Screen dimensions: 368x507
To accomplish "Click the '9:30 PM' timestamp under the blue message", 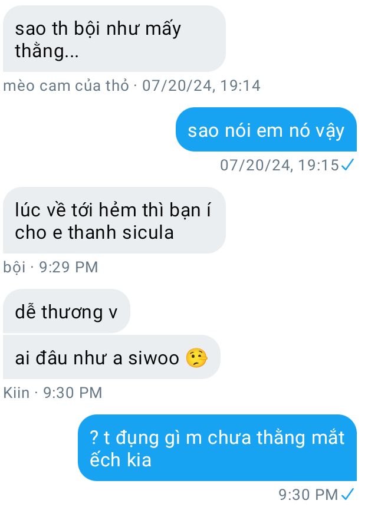I will (x=308, y=495).
